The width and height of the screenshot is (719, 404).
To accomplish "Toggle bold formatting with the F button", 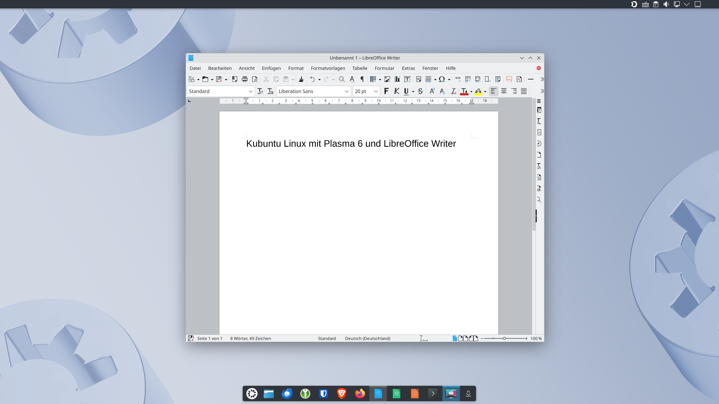I will coord(386,91).
